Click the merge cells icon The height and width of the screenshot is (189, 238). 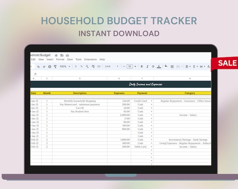[x=178, y=66]
